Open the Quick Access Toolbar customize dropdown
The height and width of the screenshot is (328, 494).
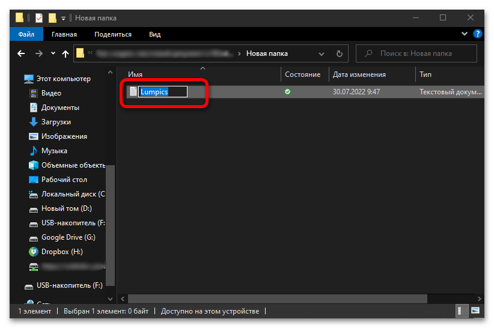[x=64, y=18]
